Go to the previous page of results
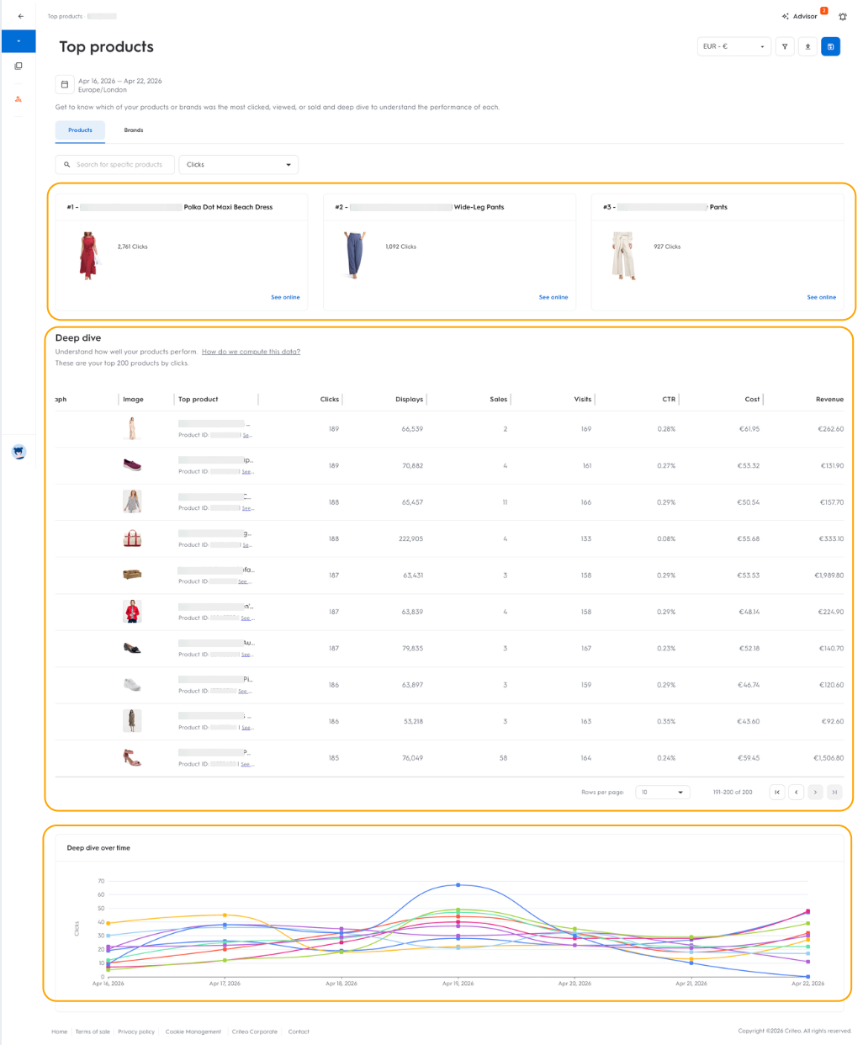Viewport: 863px width, 1045px height. tap(797, 792)
